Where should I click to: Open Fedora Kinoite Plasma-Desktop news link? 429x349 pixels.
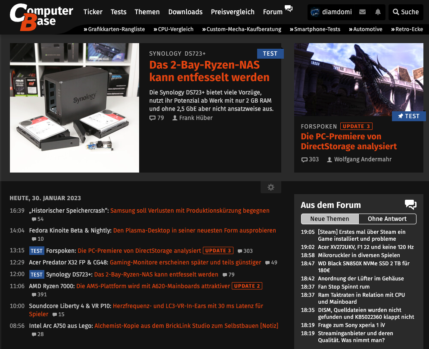(x=195, y=230)
